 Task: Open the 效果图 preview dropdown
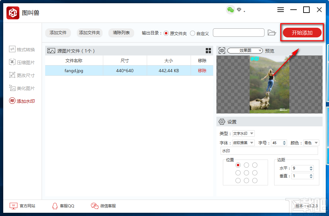coord(245,51)
